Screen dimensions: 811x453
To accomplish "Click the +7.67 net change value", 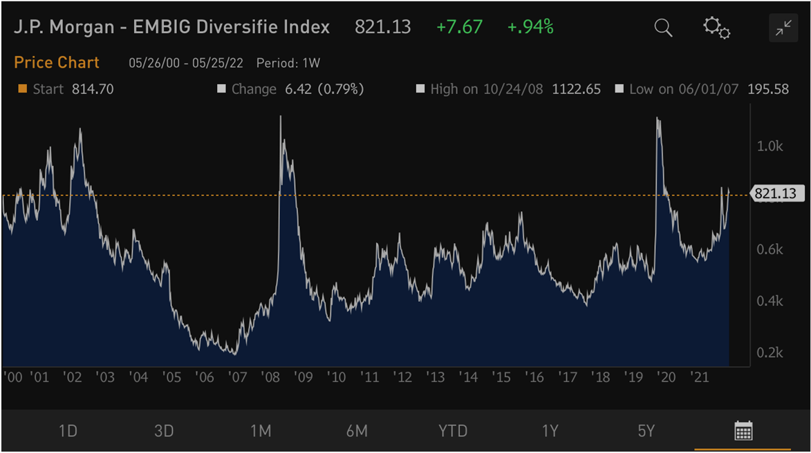I will click(459, 27).
